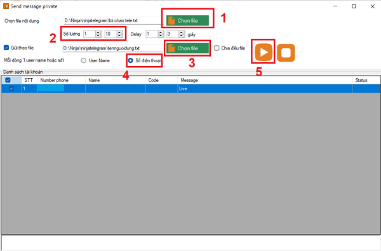This screenshot has height=251, width=381.
Task: Click the first Số lượng number field
Action: 90,34
